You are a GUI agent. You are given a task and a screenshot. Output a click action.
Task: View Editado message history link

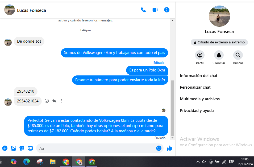pyautogui.click(x=159, y=63)
